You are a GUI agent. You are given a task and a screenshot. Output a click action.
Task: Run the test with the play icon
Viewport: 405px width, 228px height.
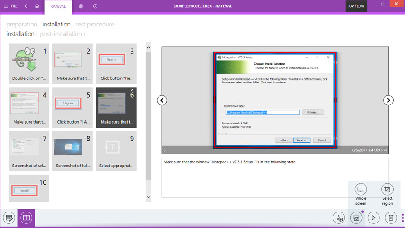(374, 218)
